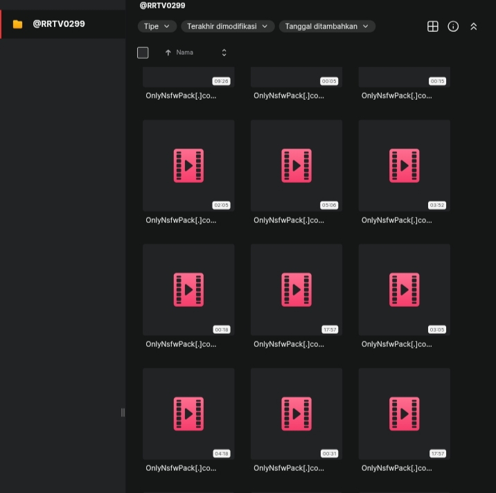This screenshot has width=496, height=493.
Task: Show the info panel icon
Action: tap(453, 26)
